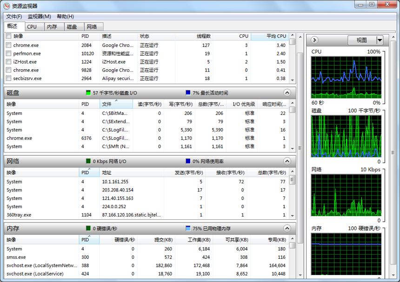Collapse the graphs pane with the arrow button
The image size is (400, 282).
[x=314, y=40]
